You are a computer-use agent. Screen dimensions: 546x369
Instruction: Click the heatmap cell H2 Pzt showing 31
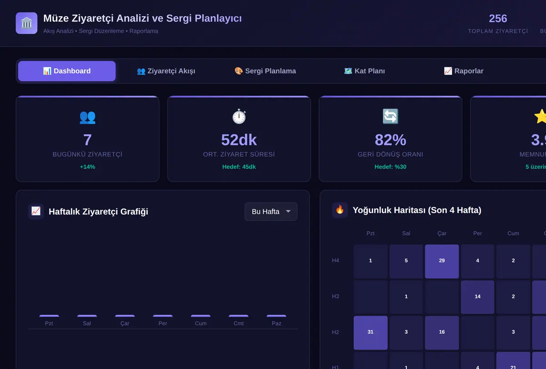pyautogui.click(x=370, y=332)
